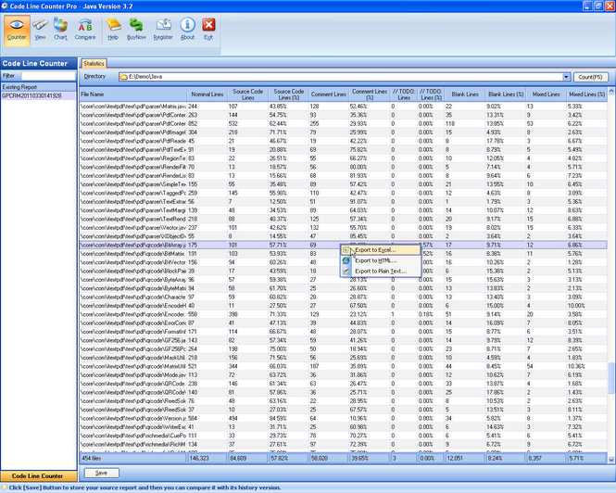Select the Statistics tab
This screenshot has width=616, height=493.
tap(94, 63)
